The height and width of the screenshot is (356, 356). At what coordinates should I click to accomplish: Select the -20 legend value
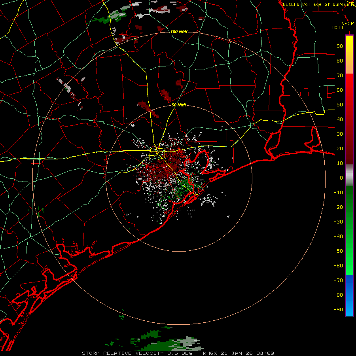[338, 207]
